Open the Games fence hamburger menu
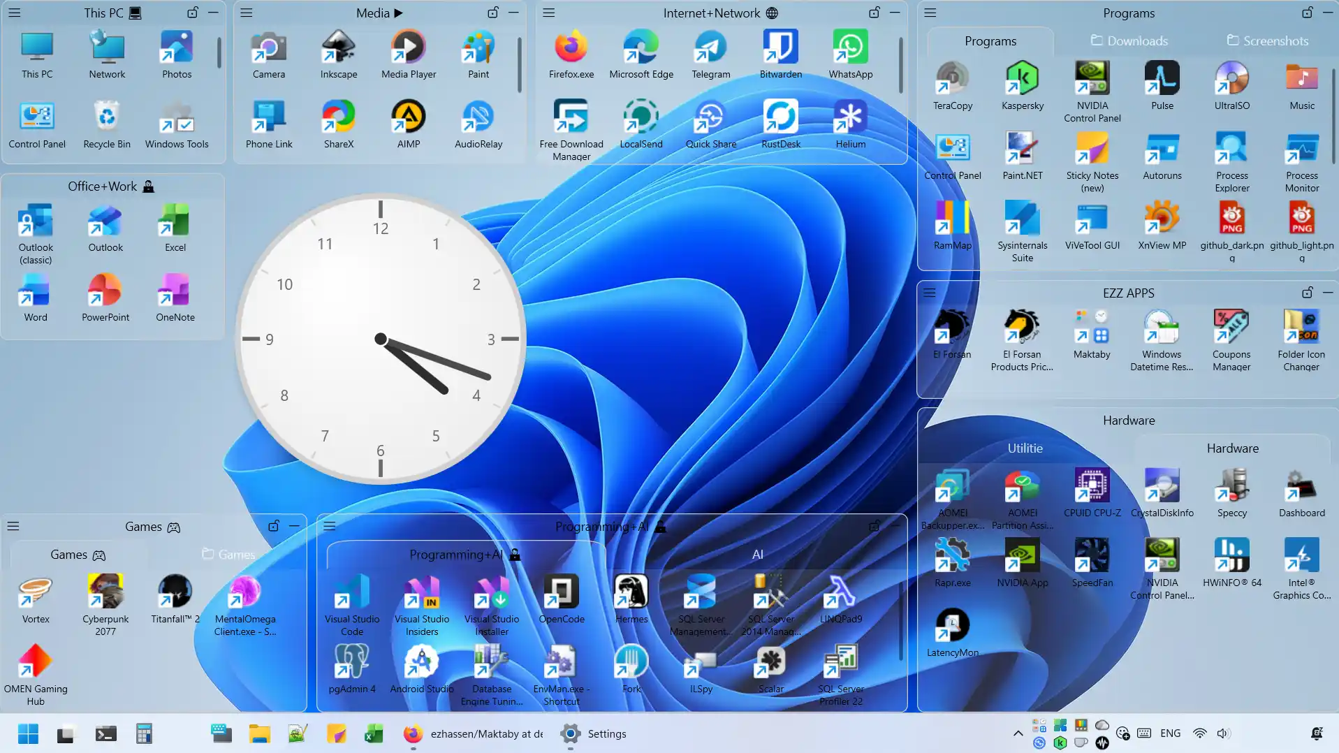Viewport: 1339px width, 753px height. pyautogui.click(x=13, y=526)
